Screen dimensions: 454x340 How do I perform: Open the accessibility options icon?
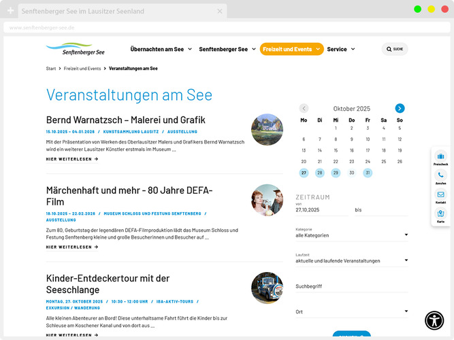point(434,320)
